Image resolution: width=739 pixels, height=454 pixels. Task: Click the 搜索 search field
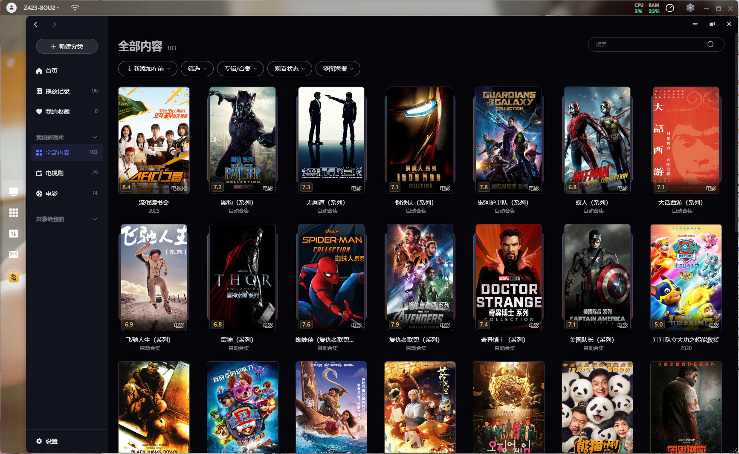(656, 44)
